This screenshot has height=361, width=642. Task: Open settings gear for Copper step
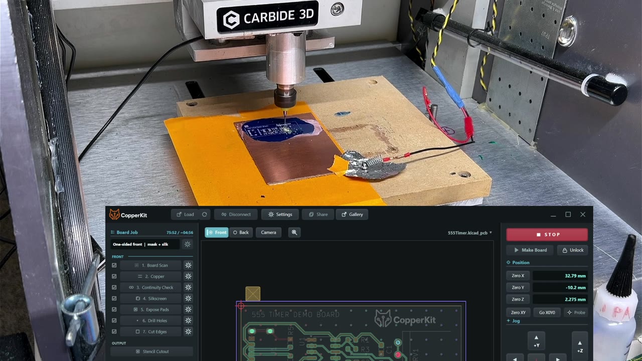tap(188, 276)
